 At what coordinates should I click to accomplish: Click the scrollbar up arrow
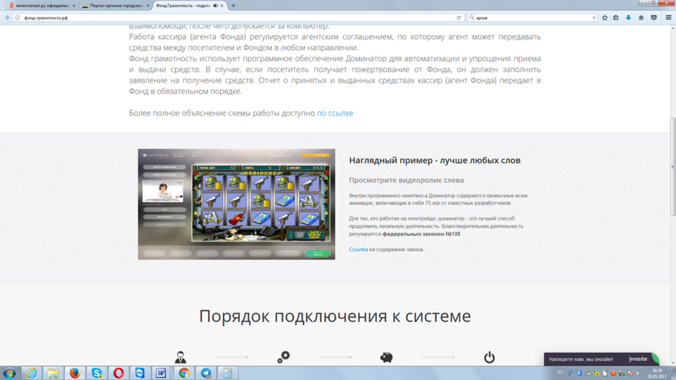[x=673, y=28]
